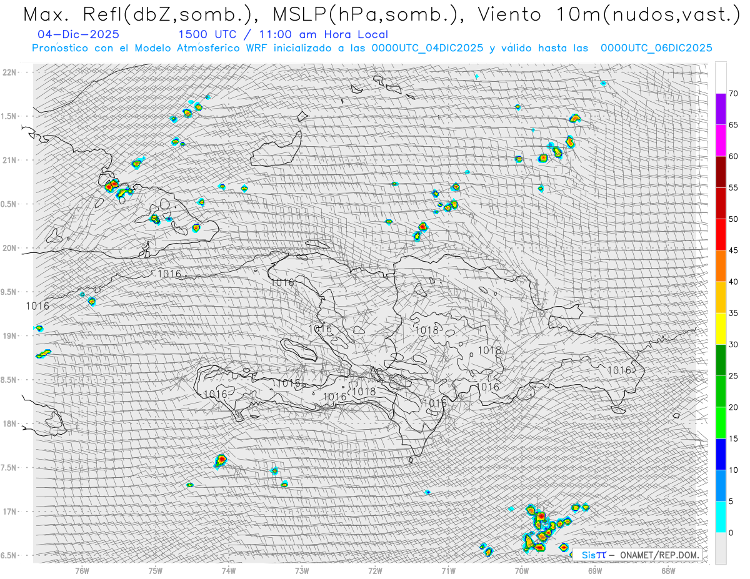Viewport: 750px width, 579px height.
Task: Click the colorbar tick label "45"
Action: pyautogui.click(x=734, y=250)
